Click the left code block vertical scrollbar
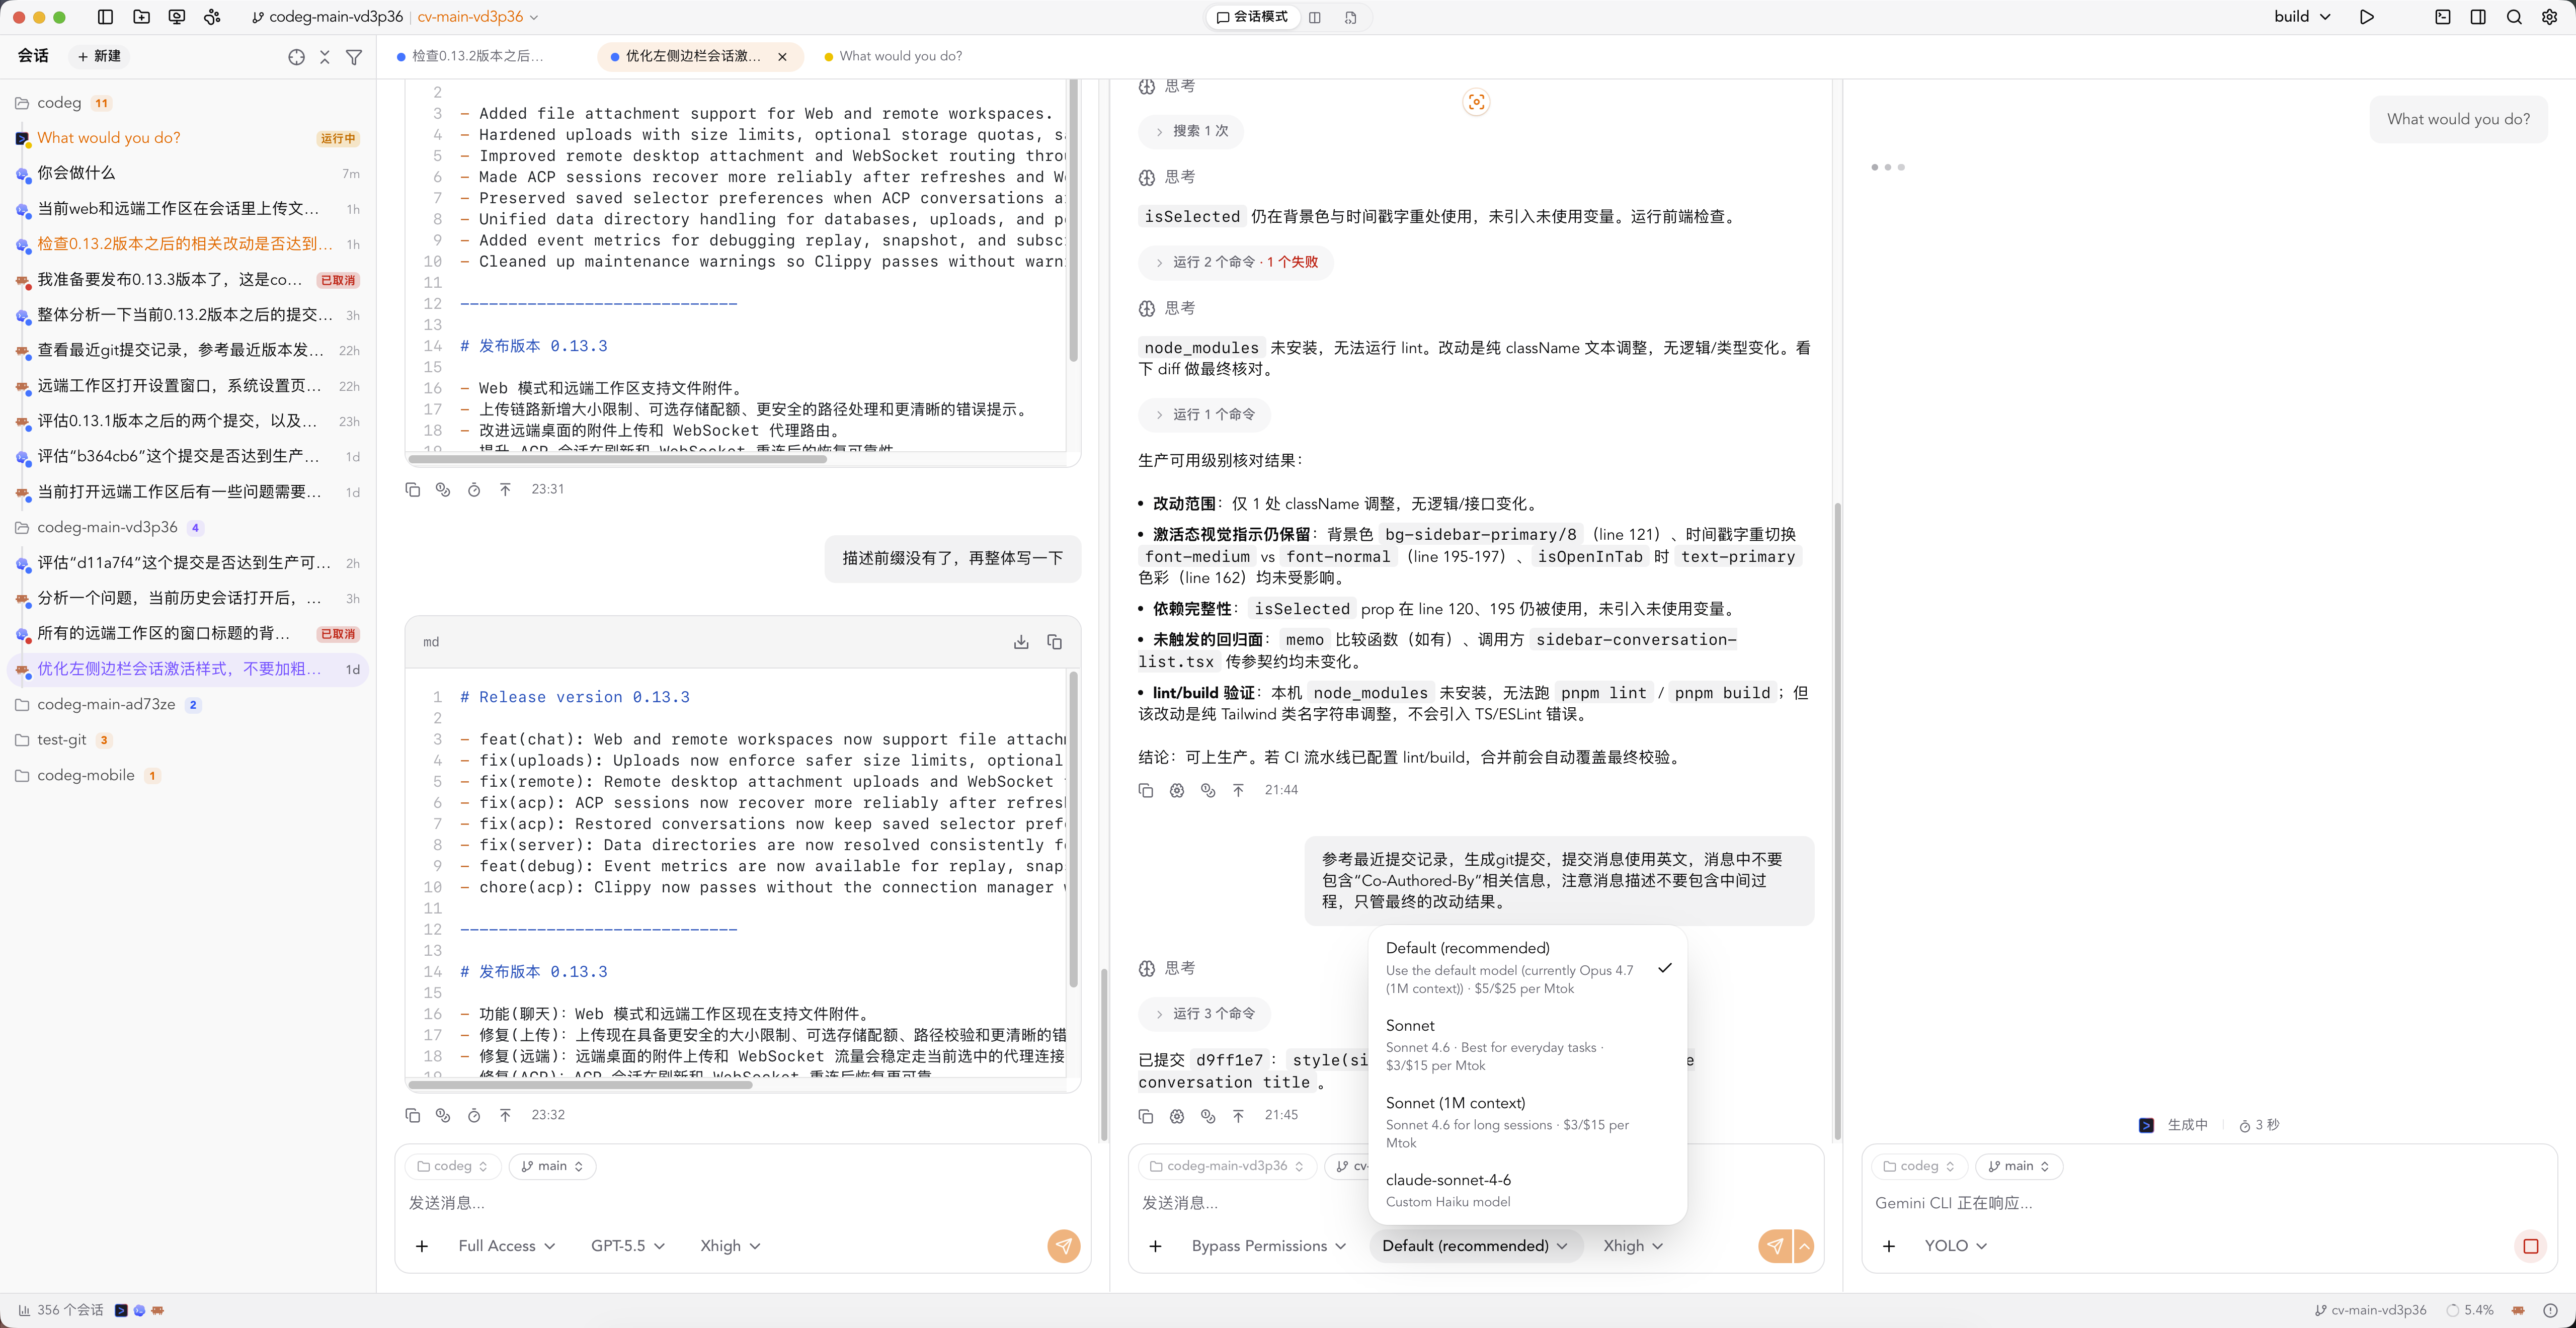Viewport: 2576px width, 1328px height. 1074,830
